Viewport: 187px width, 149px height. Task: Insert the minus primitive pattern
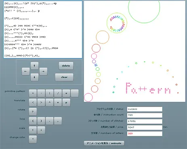point(41,93)
